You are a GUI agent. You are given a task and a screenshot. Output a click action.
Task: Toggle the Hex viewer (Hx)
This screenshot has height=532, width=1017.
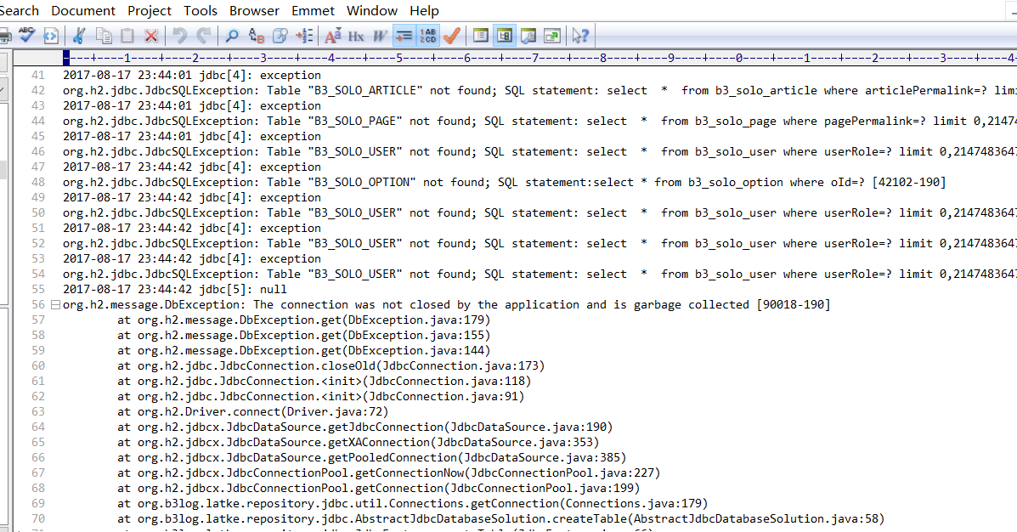coord(356,36)
